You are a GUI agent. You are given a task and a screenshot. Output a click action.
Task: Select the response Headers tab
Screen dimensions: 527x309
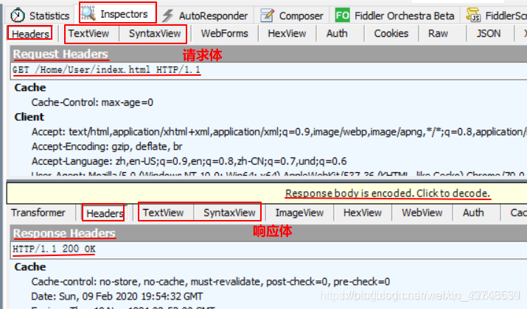(105, 213)
